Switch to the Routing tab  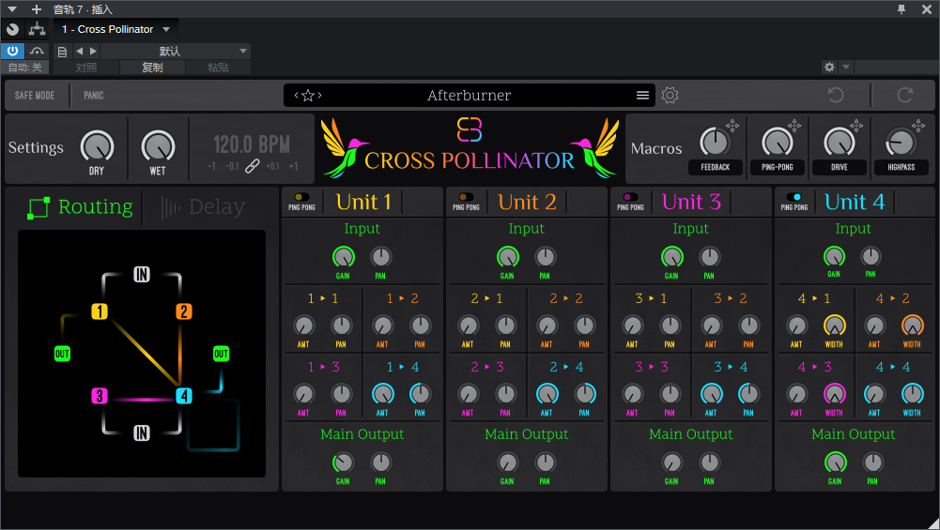(x=81, y=207)
